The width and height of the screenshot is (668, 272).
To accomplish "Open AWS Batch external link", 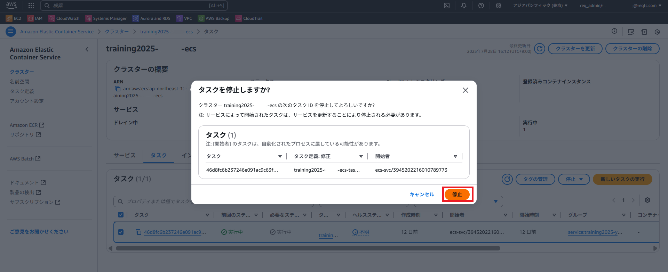I will click(25, 159).
